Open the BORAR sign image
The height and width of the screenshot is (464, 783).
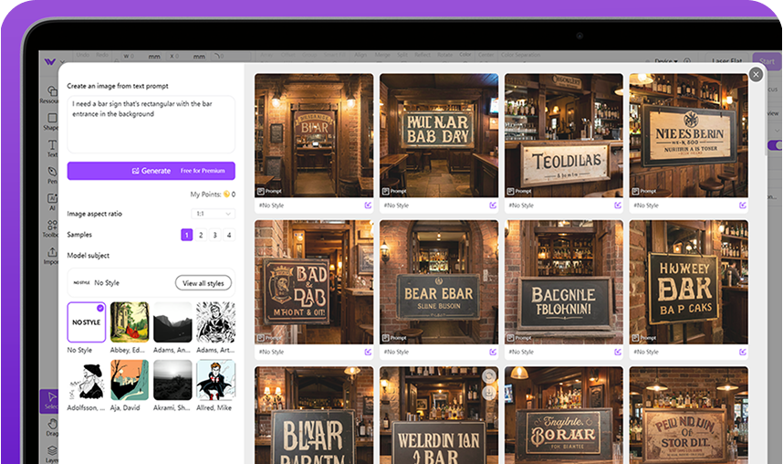coord(564,415)
